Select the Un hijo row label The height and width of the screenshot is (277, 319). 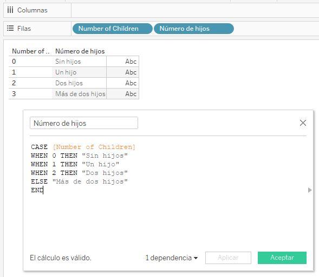pos(66,72)
